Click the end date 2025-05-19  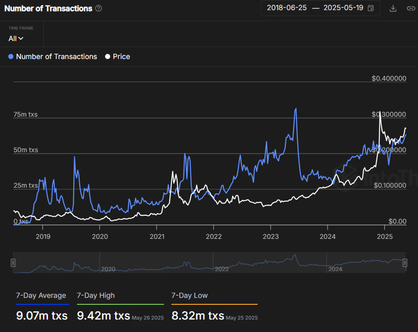(x=343, y=8)
